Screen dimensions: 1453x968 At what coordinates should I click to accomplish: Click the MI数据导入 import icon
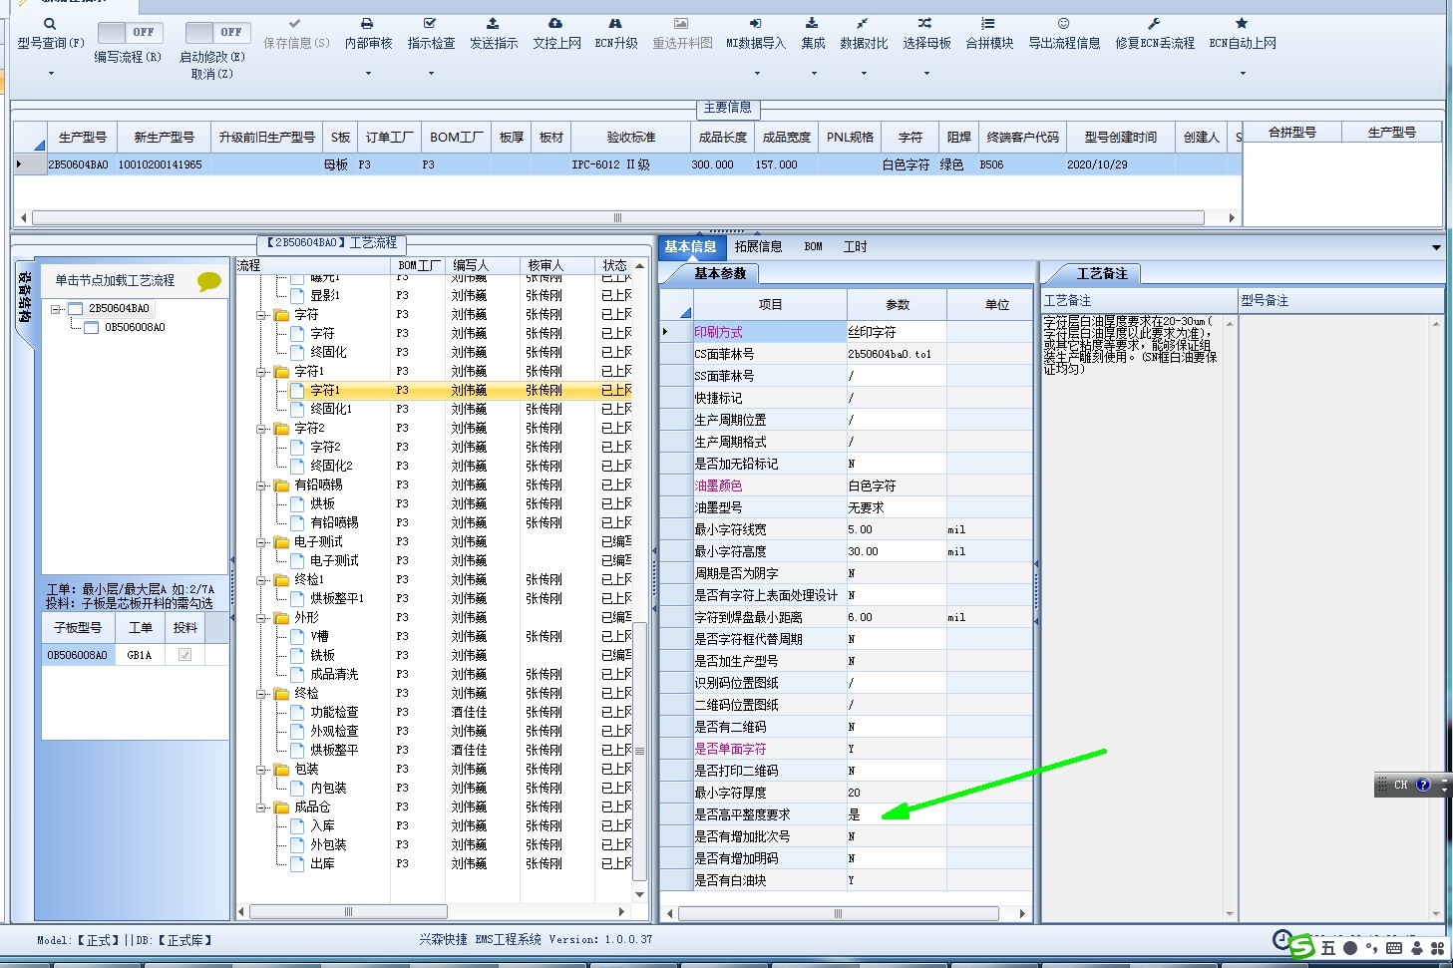755,23
